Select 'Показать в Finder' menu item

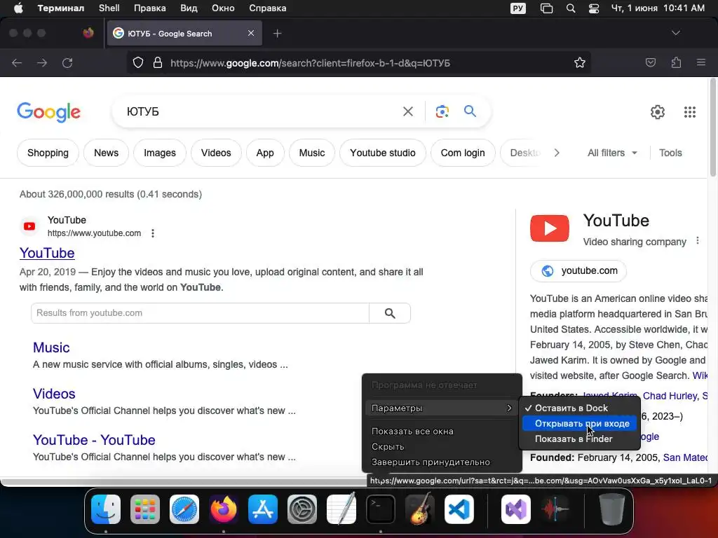pyautogui.click(x=579, y=439)
